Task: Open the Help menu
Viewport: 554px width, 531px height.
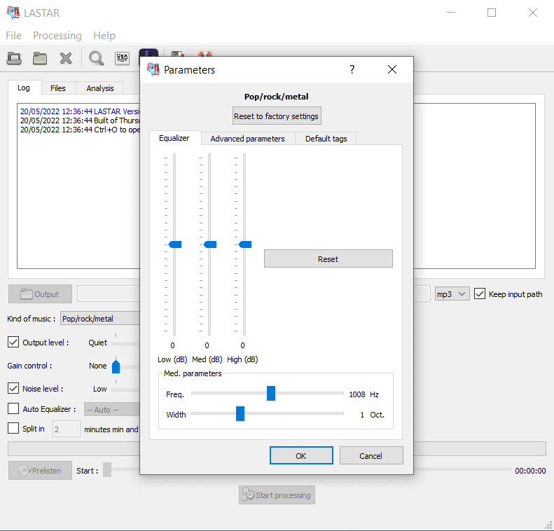Action: pyautogui.click(x=104, y=36)
